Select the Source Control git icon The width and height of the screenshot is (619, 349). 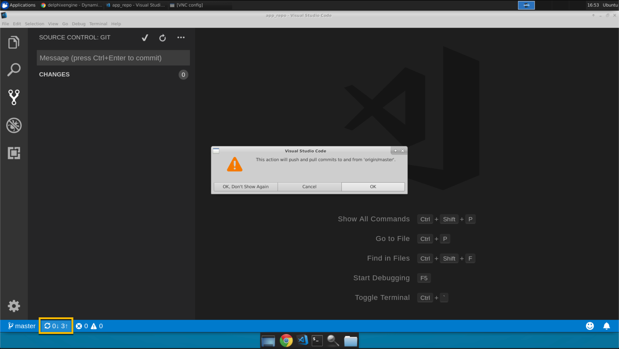[x=14, y=97]
